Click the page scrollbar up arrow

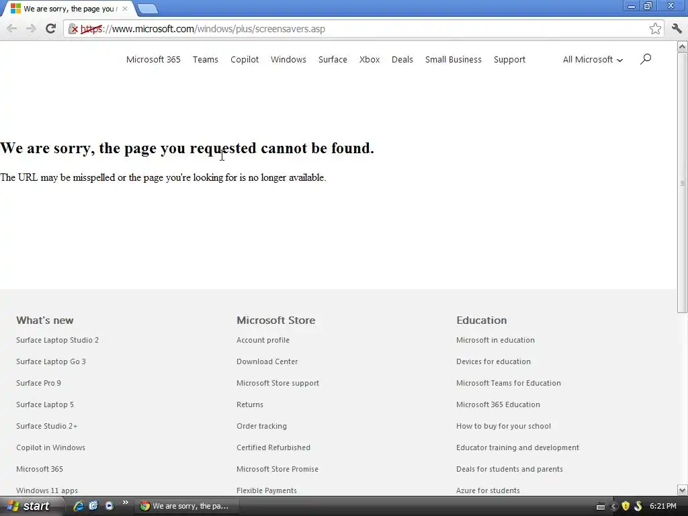tap(683, 46)
